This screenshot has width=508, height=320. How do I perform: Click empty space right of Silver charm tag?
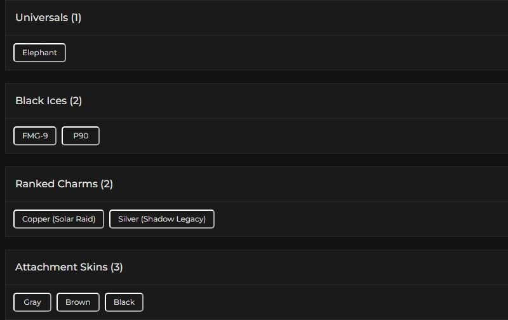coord(349,219)
